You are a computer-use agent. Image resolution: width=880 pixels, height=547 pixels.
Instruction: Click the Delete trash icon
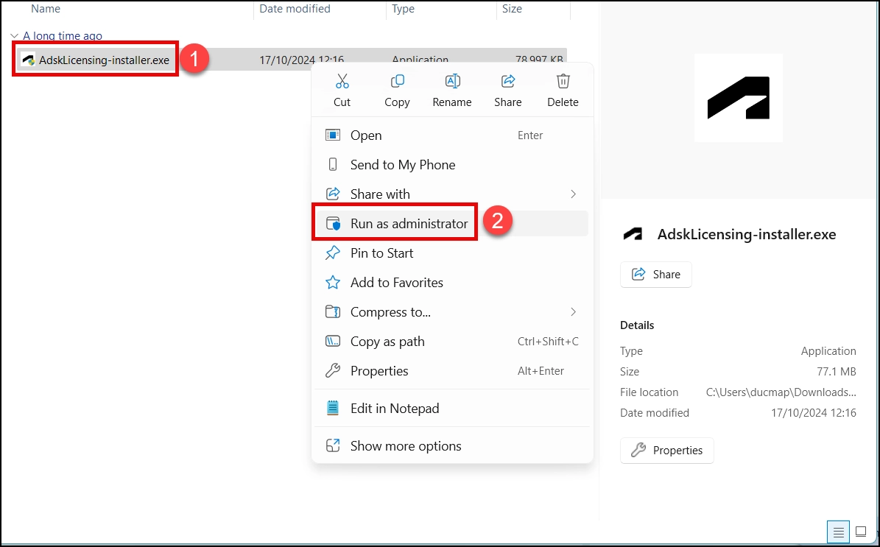tap(563, 82)
